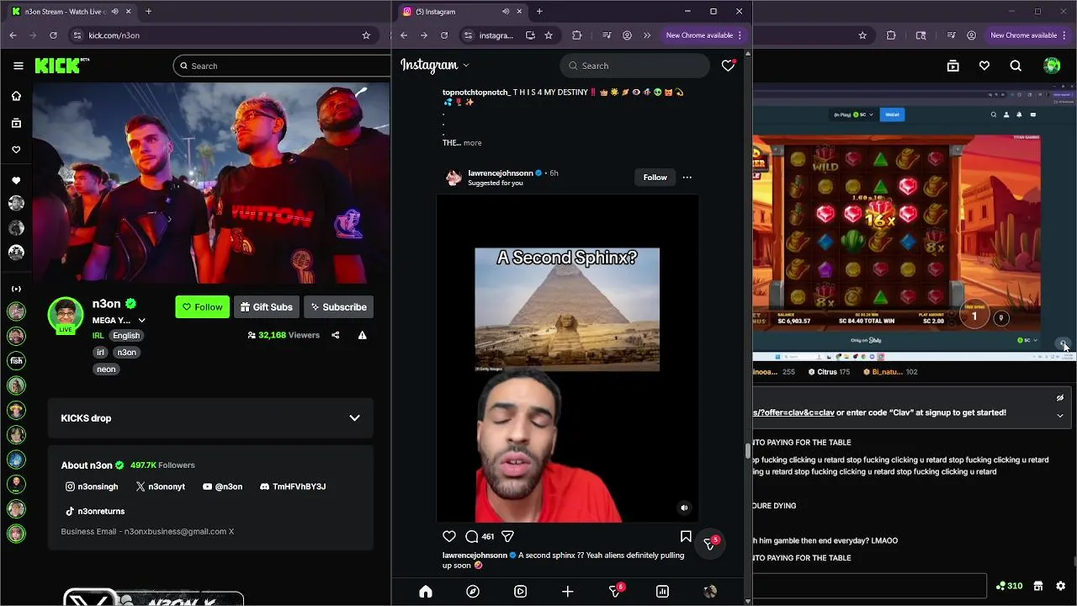Open the clav offer link in chat
Image resolution: width=1077 pixels, height=606 pixels.
[x=793, y=412]
